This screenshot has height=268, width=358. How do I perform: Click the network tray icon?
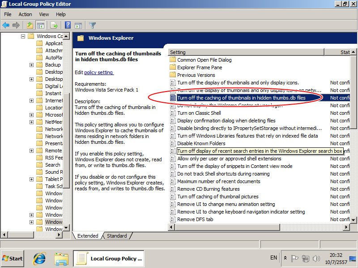coord(306,259)
